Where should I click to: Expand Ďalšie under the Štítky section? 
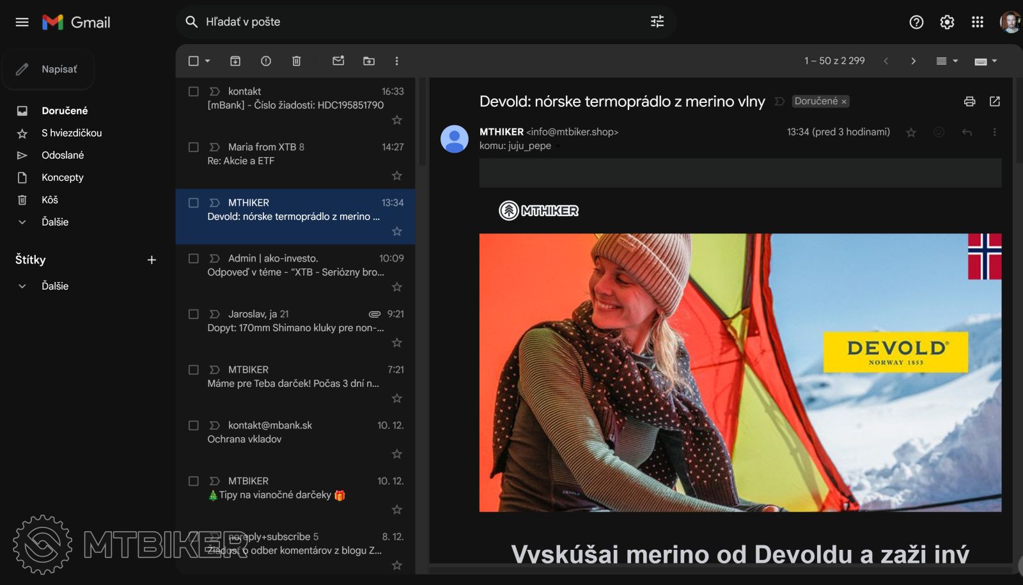54,286
